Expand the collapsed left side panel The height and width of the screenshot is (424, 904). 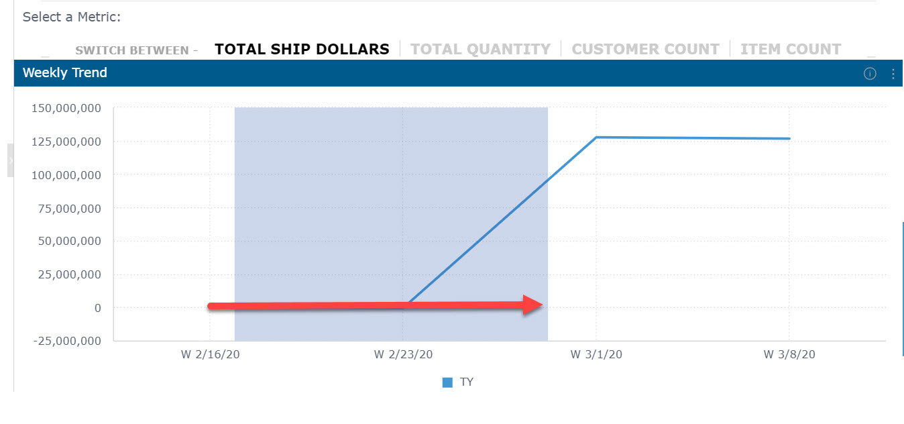pos(11,160)
